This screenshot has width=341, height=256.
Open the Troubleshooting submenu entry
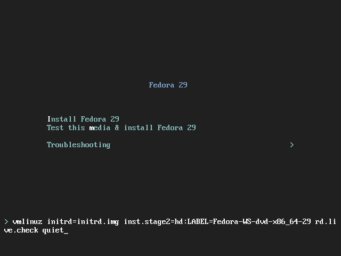click(78, 145)
